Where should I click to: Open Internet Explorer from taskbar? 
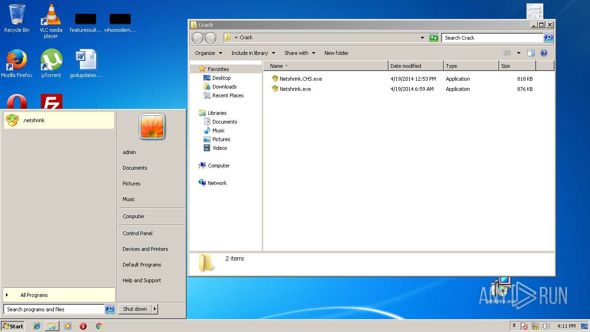[x=37, y=326]
